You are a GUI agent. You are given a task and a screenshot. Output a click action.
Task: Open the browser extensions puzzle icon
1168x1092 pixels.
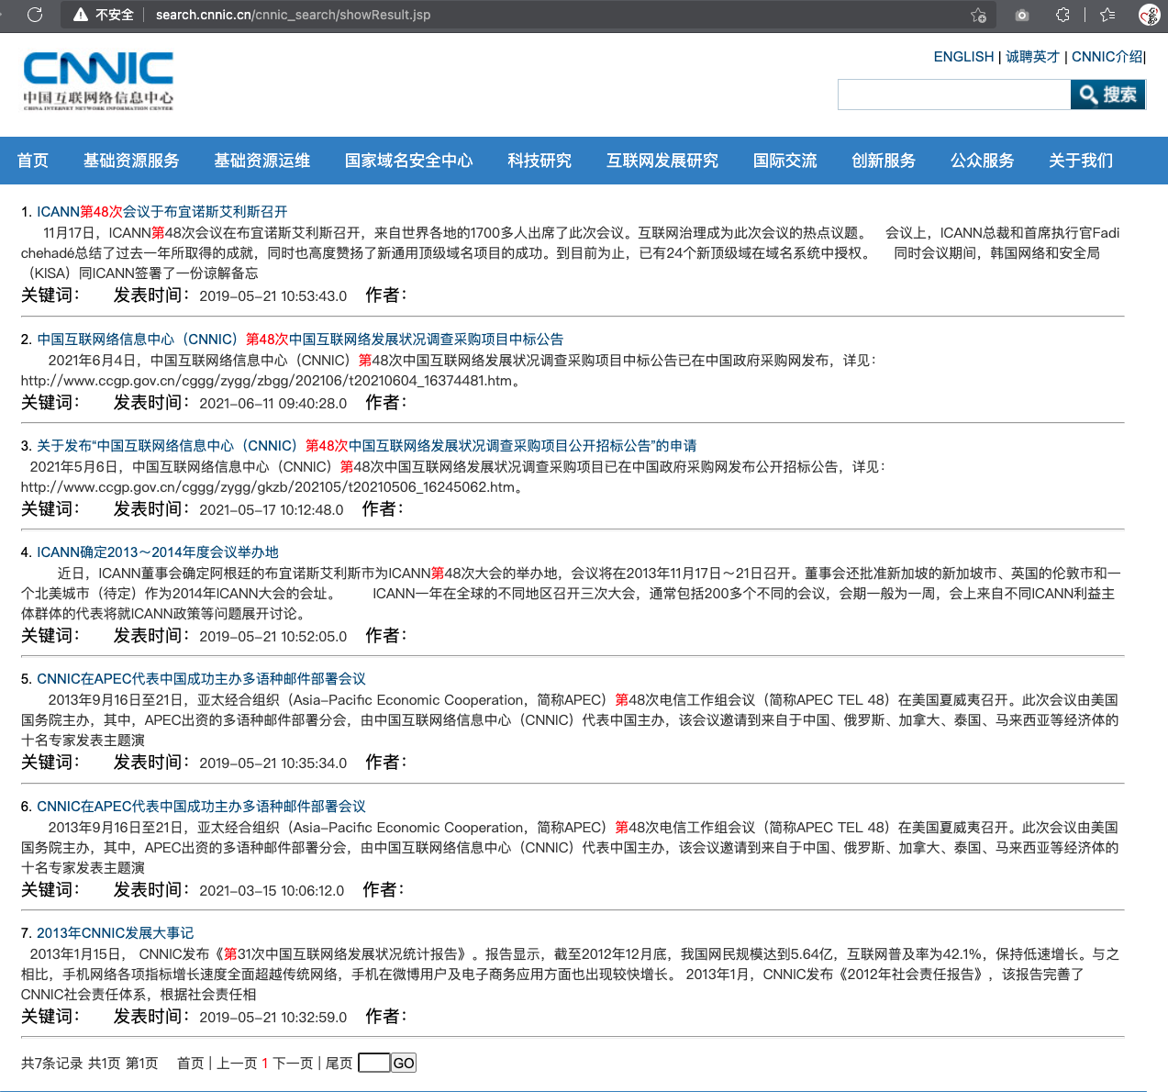pos(1062,15)
